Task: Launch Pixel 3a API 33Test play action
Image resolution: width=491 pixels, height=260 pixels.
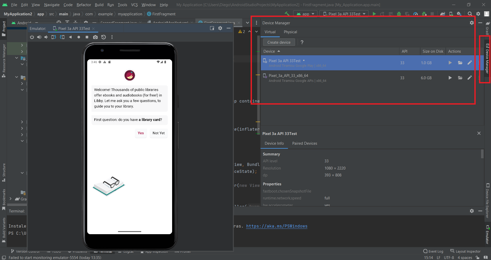Action: click(x=450, y=63)
